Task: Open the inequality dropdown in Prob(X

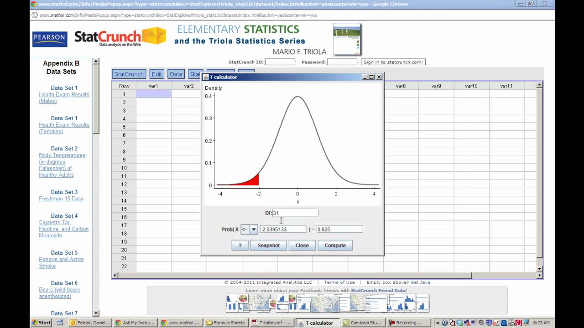Action: point(254,229)
